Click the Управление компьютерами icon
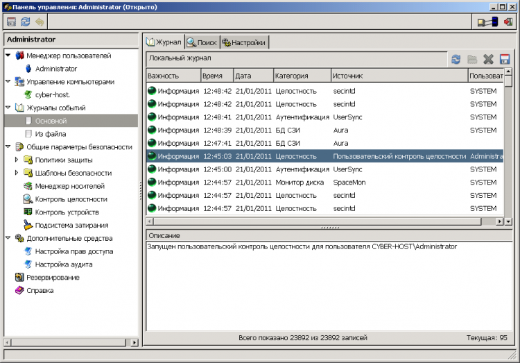The image size is (520, 363). pos(19,82)
